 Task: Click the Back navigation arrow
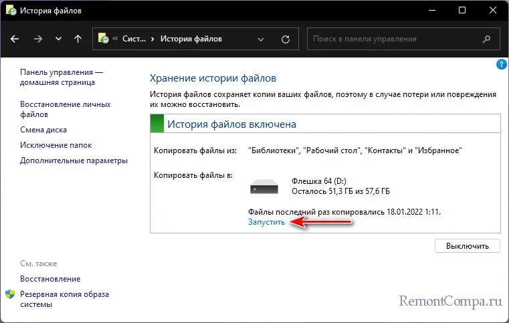point(15,39)
